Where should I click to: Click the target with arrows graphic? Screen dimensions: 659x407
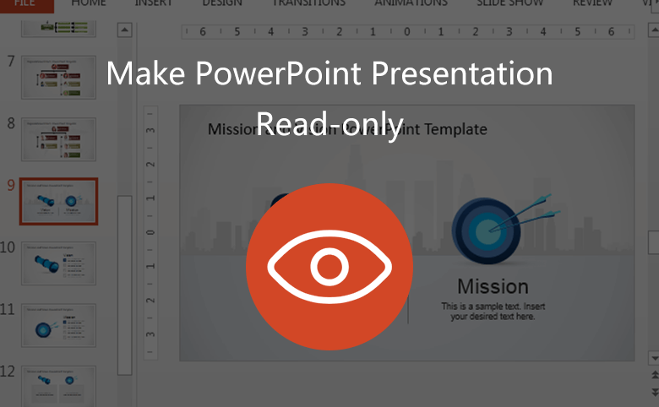tap(505, 229)
